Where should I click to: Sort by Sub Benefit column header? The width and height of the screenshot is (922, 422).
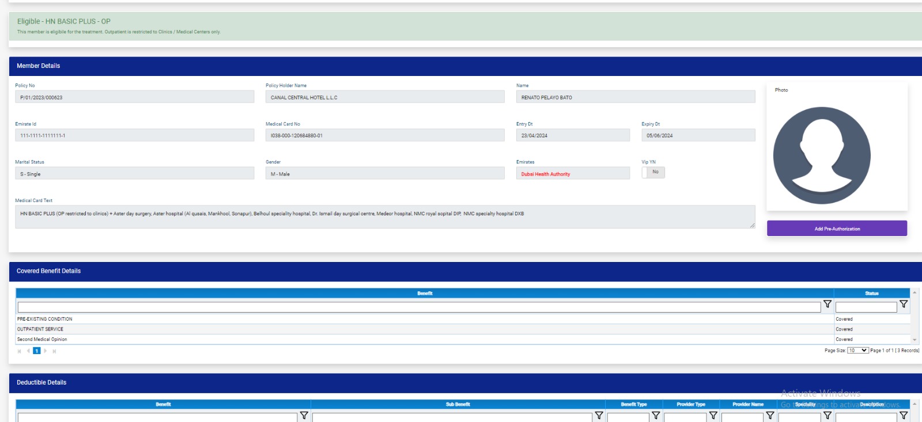[x=458, y=404]
